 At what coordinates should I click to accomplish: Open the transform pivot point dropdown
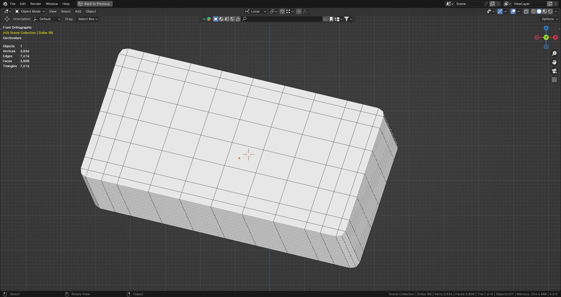click(x=273, y=11)
